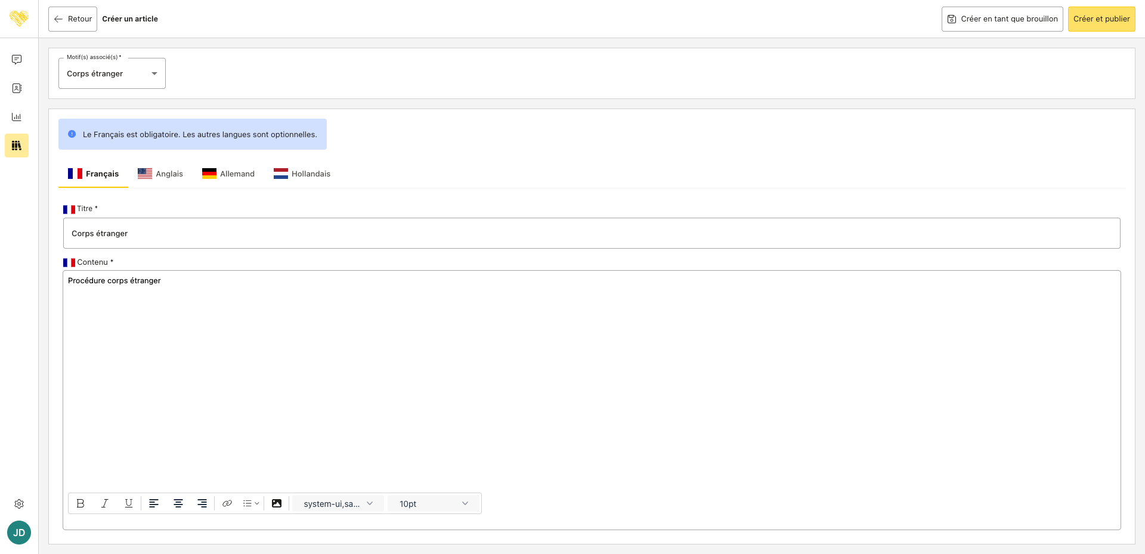Viewport: 1145px width, 554px height.
Task: Align text left in the editor
Action: click(154, 503)
